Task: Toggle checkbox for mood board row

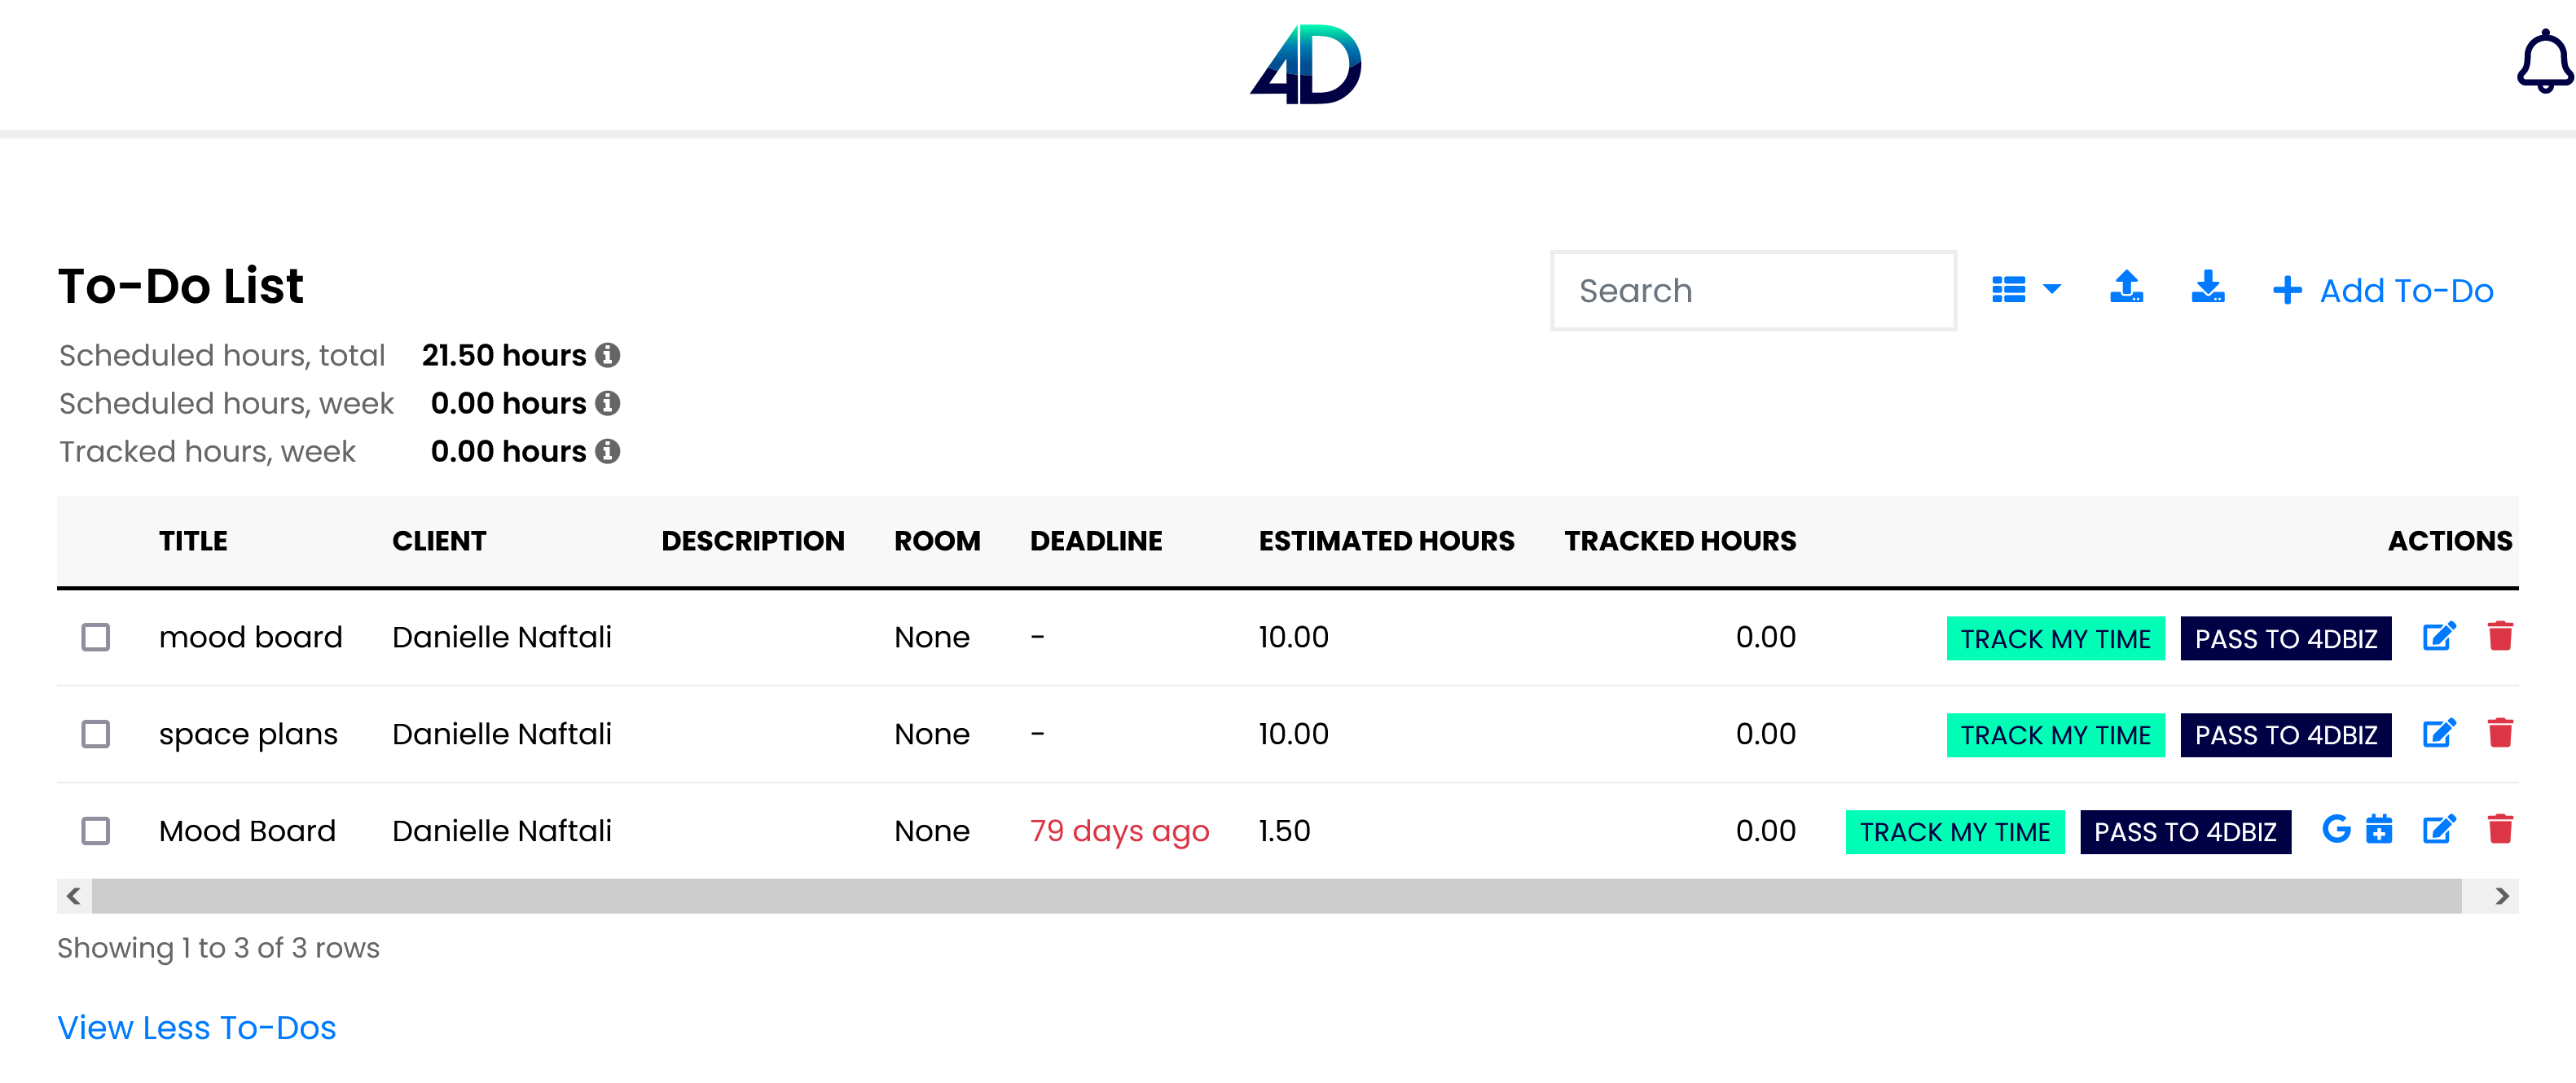Action: [95, 637]
